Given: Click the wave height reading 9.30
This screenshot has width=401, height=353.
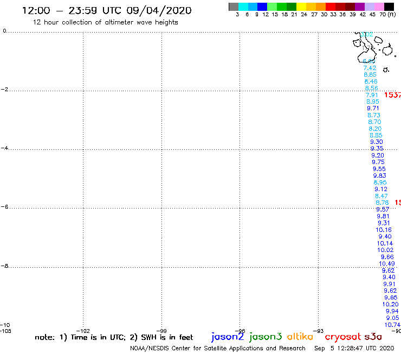Looking at the screenshot, I should pos(377,142).
